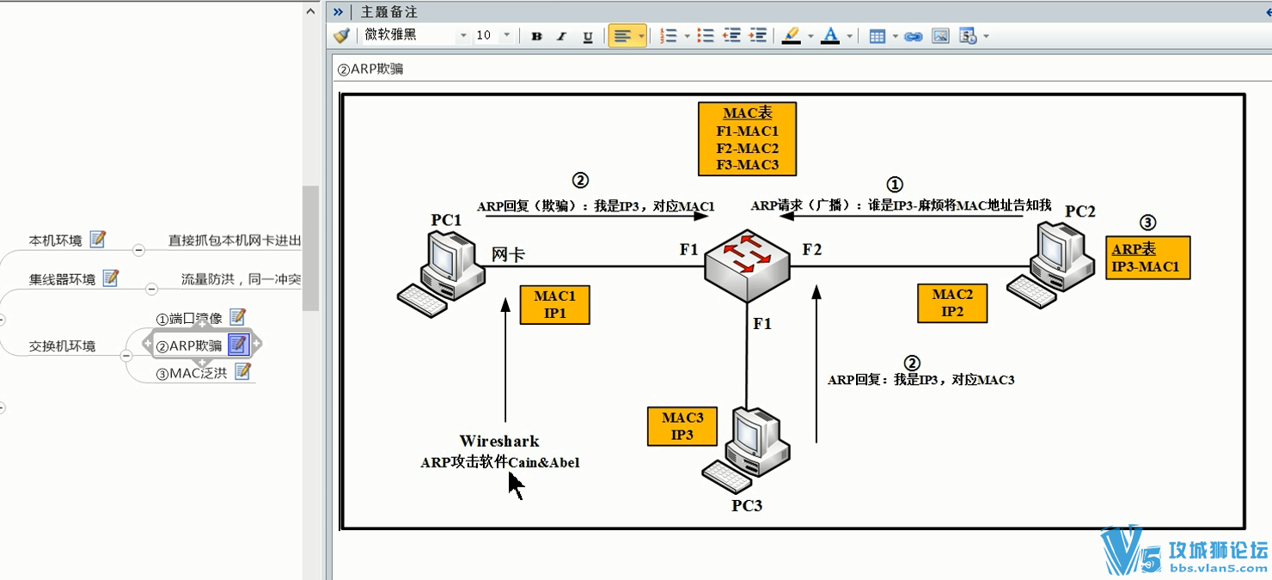Screen dimensions: 1272x580
Task: Select the 本机环境 topic
Action: (56, 240)
